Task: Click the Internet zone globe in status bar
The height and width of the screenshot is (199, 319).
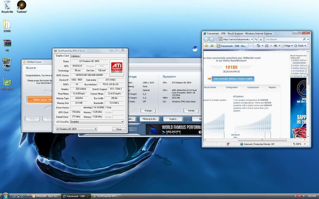Action: [242, 144]
